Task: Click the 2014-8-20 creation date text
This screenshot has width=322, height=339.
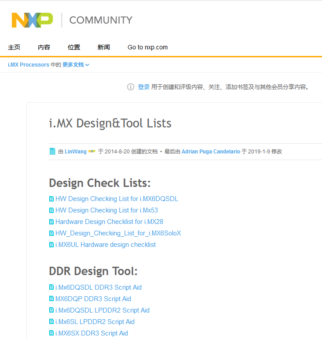Action: [x=117, y=151]
